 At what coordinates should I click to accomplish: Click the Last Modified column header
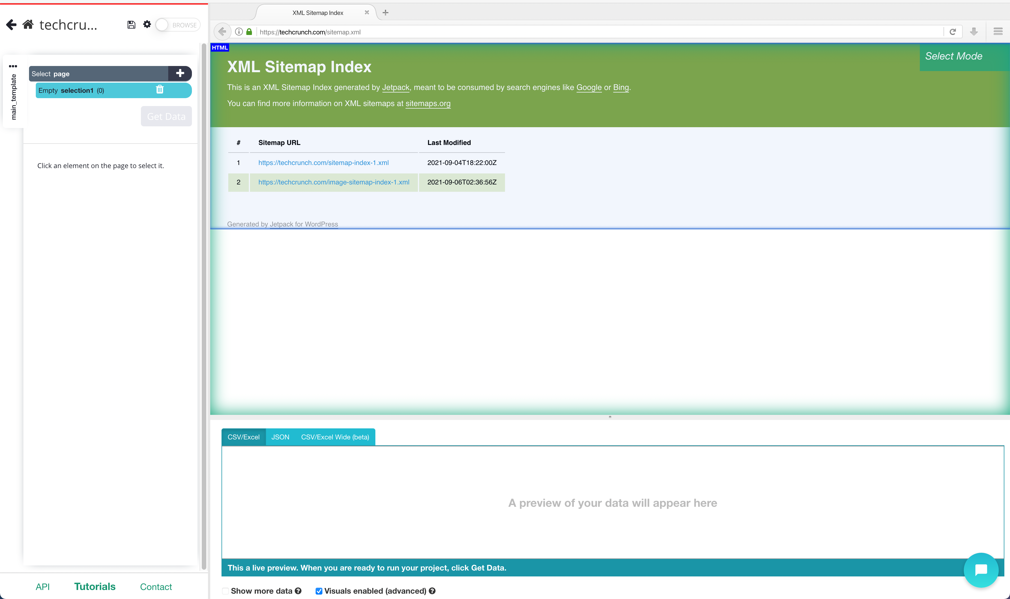(449, 142)
